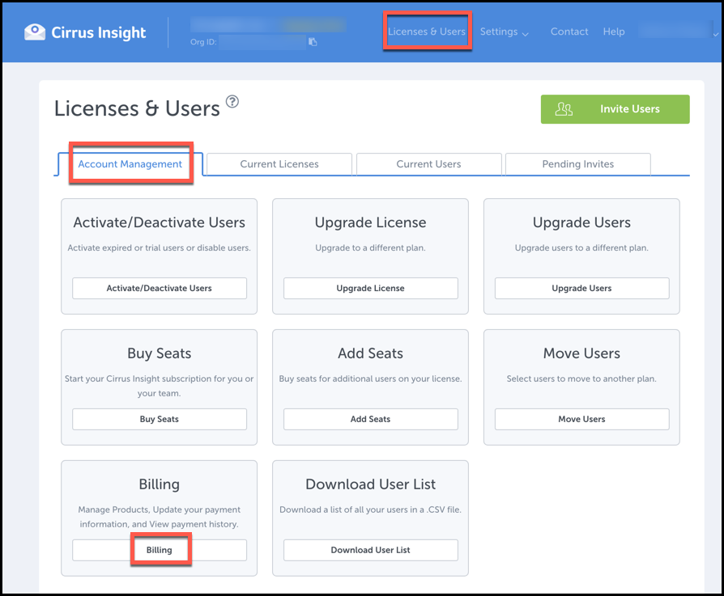Image resolution: width=724 pixels, height=596 pixels.
Task: Click the Cirrus Insight envelope logo icon
Action: [35, 32]
